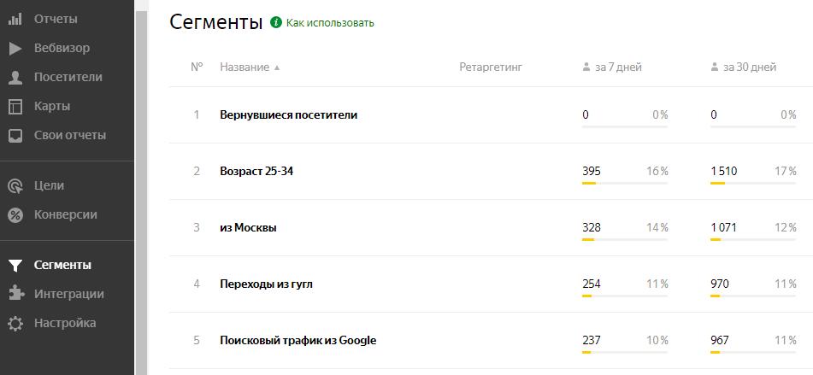
Task: Click the green info icon near heading
Action: [x=276, y=22]
